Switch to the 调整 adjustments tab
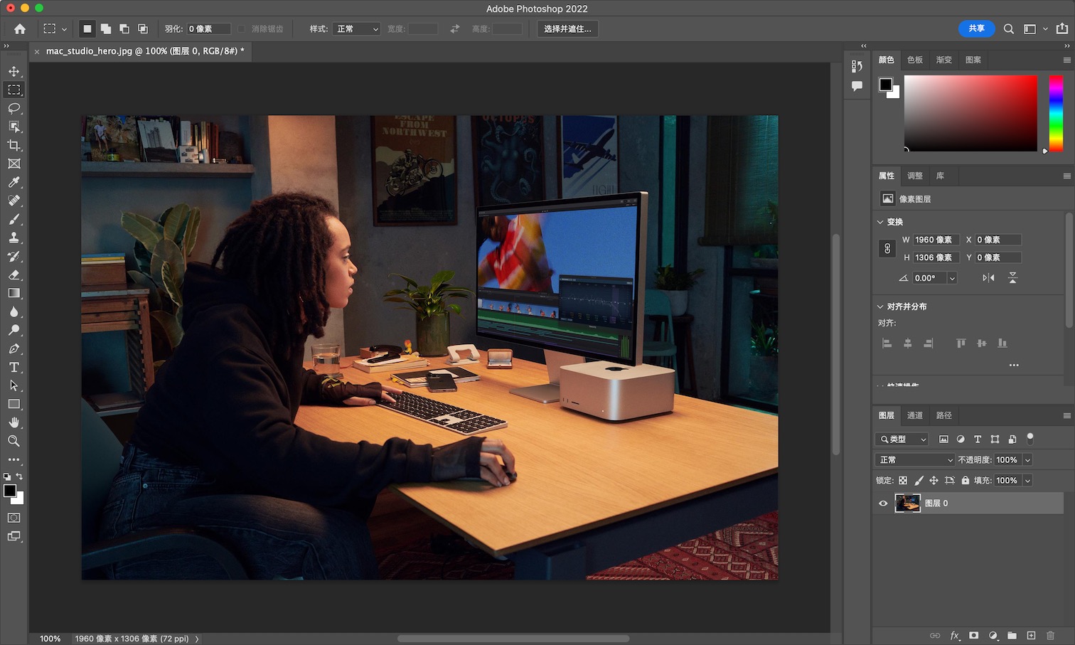1075x645 pixels. tap(915, 176)
